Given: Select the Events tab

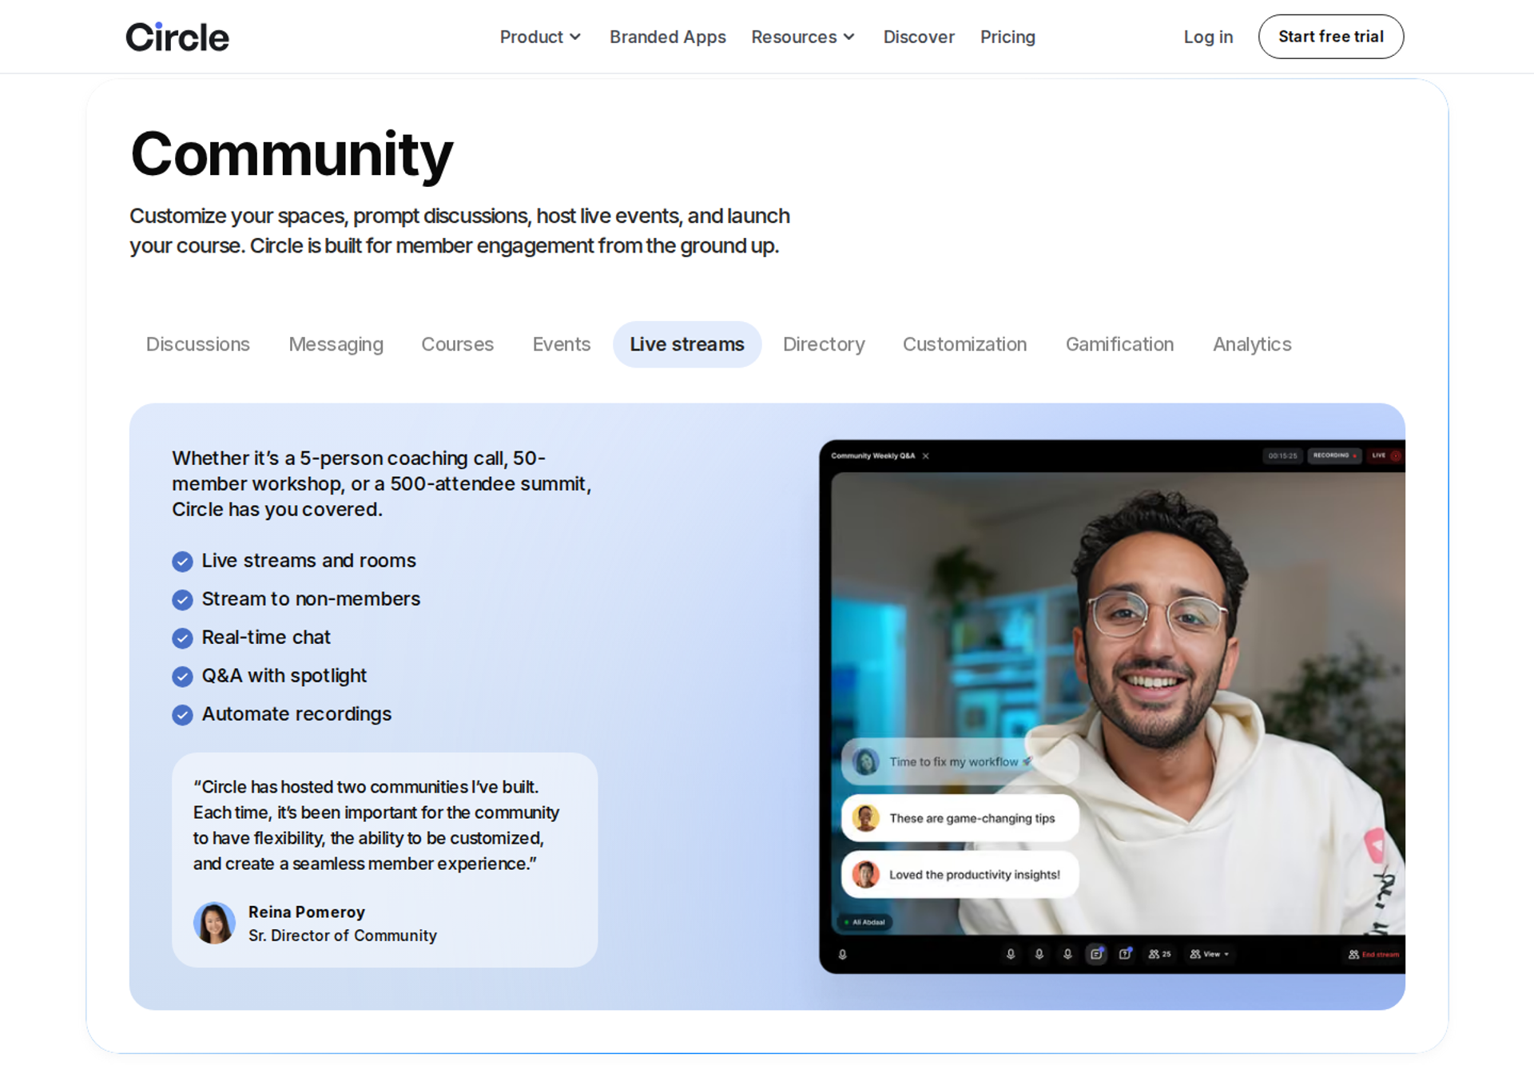Looking at the screenshot, I should point(561,344).
